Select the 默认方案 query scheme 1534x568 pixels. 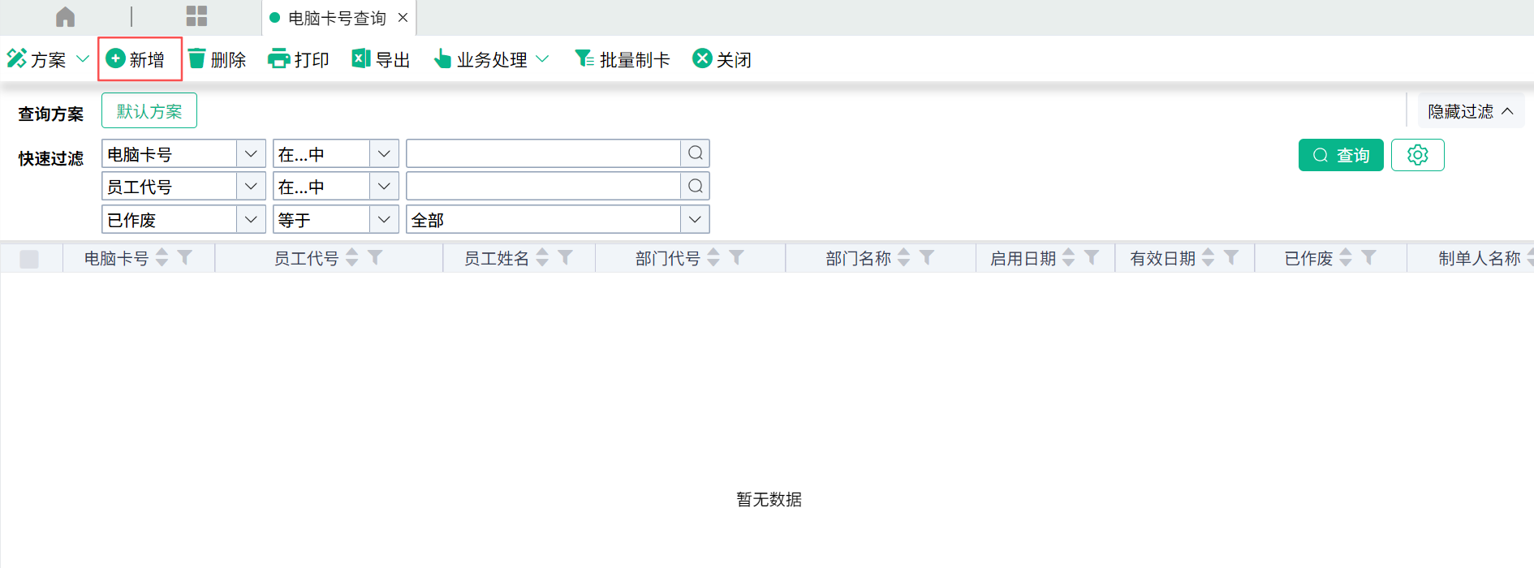point(149,111)
